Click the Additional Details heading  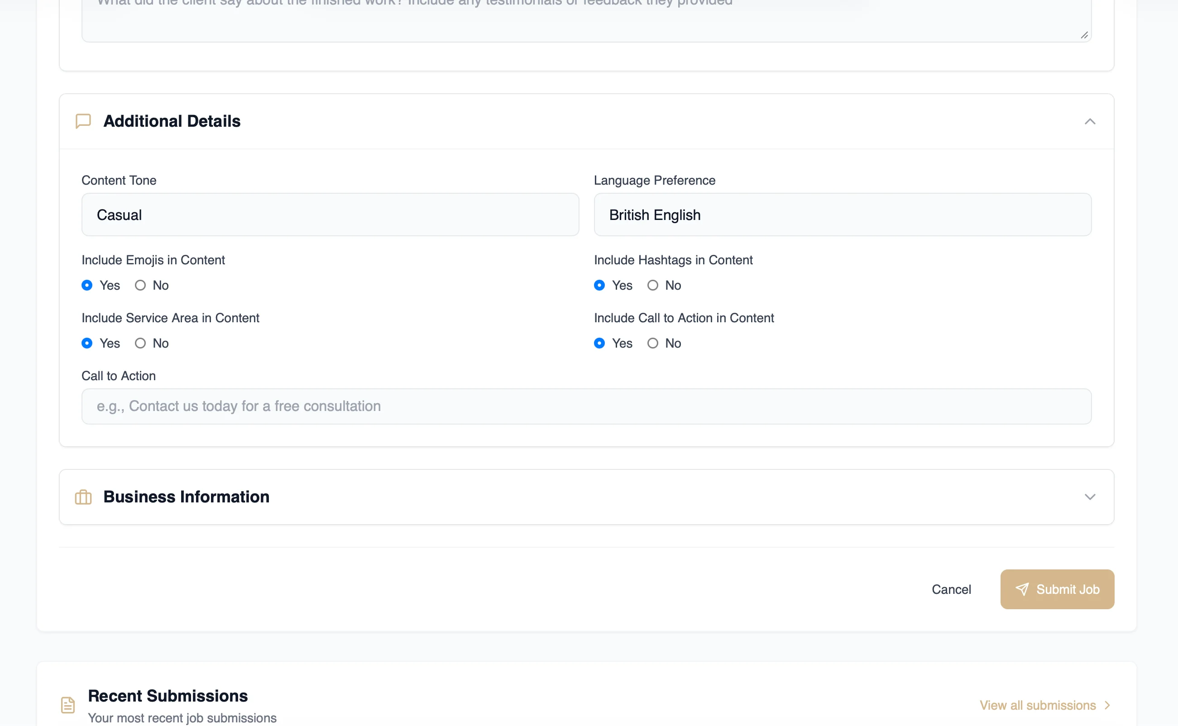coord(172,121)
